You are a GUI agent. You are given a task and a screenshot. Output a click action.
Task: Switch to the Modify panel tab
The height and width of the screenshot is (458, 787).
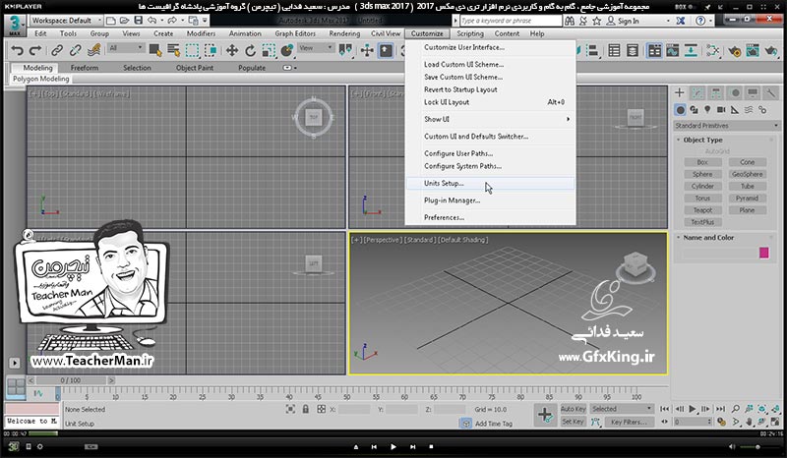(697, 92)
